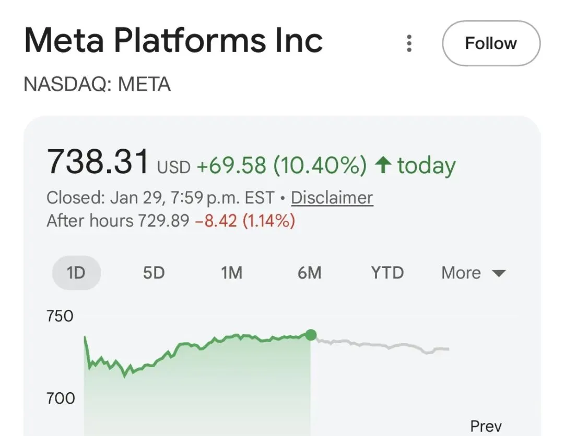Select the 1D time range tab
Viewport: 564px width, 436px height.
point(76,273)
